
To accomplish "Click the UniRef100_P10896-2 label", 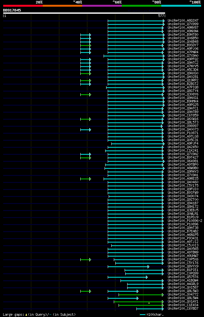I will [185, 221].
